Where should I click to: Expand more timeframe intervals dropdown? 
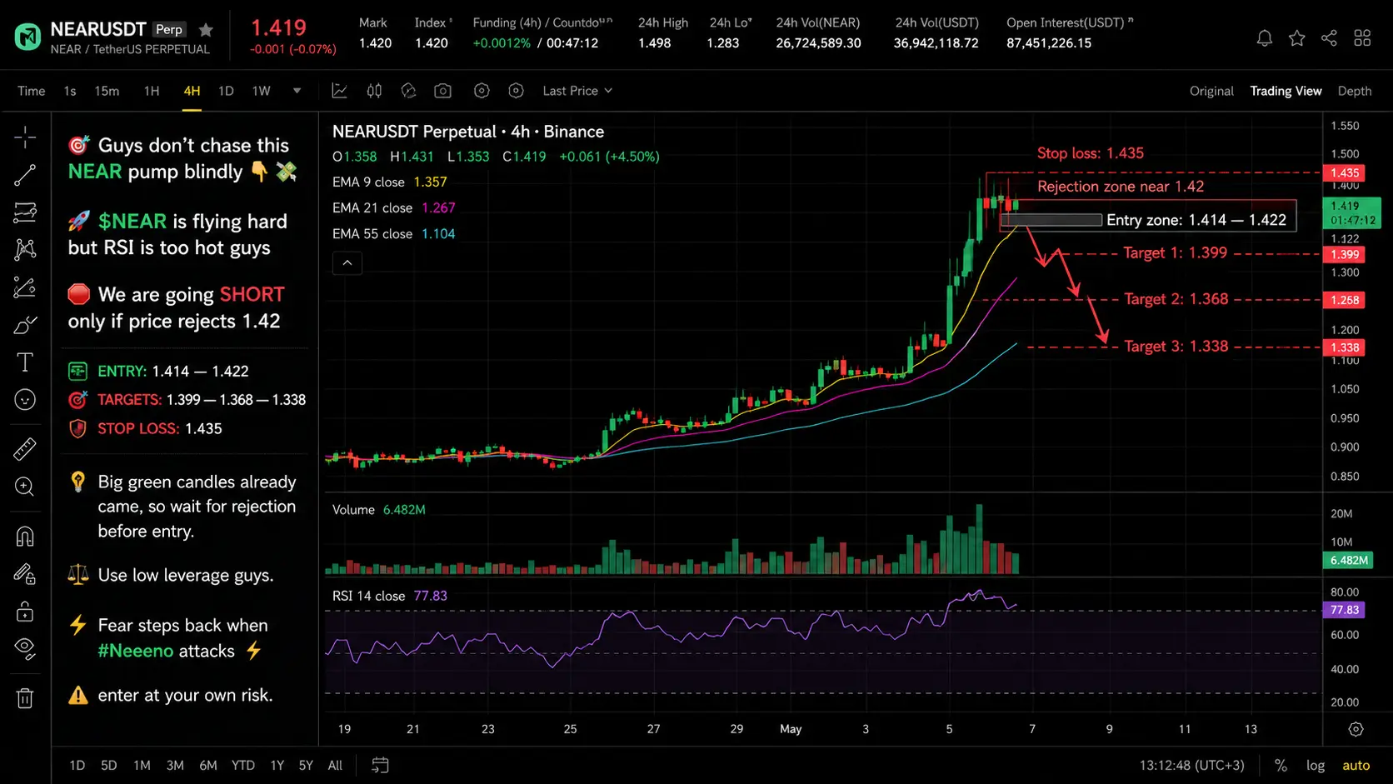(297, 91)
